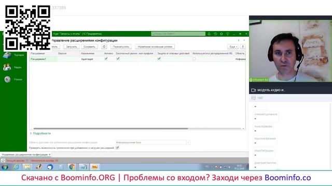
Task: Toggle Используется в распределенной ИБ checkbox
Action: 194,59
